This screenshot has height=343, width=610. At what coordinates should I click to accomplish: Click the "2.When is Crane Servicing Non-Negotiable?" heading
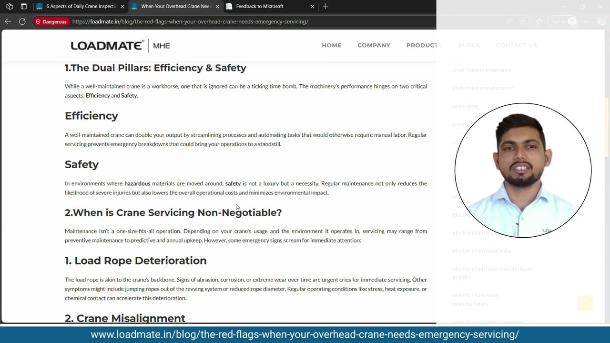[173, 212]
